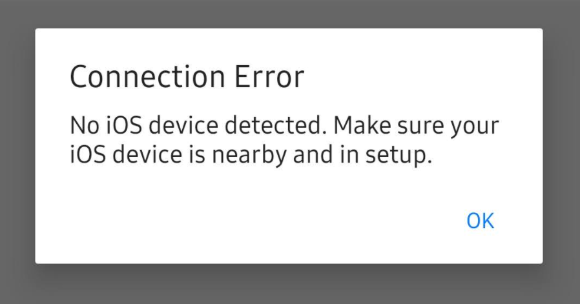Tap the dimmed area above the dialog

coord(290,14)
